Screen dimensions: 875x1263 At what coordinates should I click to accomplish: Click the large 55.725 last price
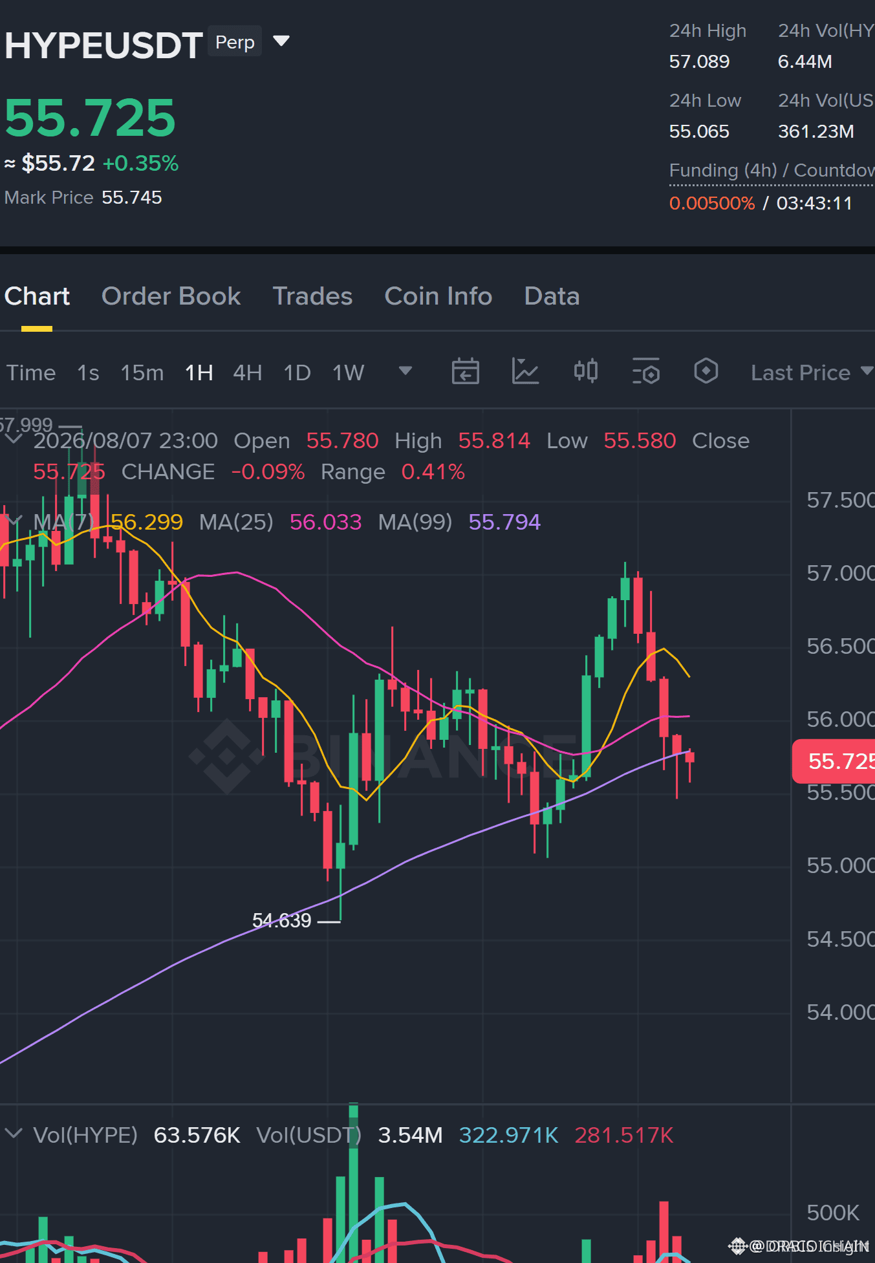point(90,118)
